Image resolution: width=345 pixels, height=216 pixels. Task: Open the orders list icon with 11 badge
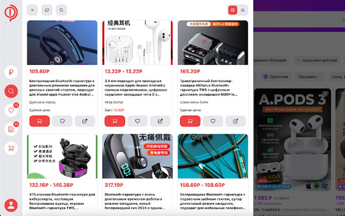coord(11,129)
